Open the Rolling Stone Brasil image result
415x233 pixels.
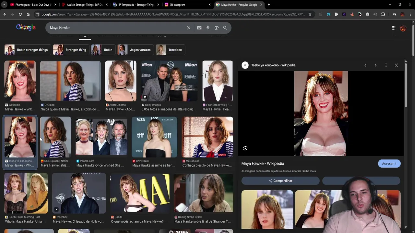tap(203, 193)
